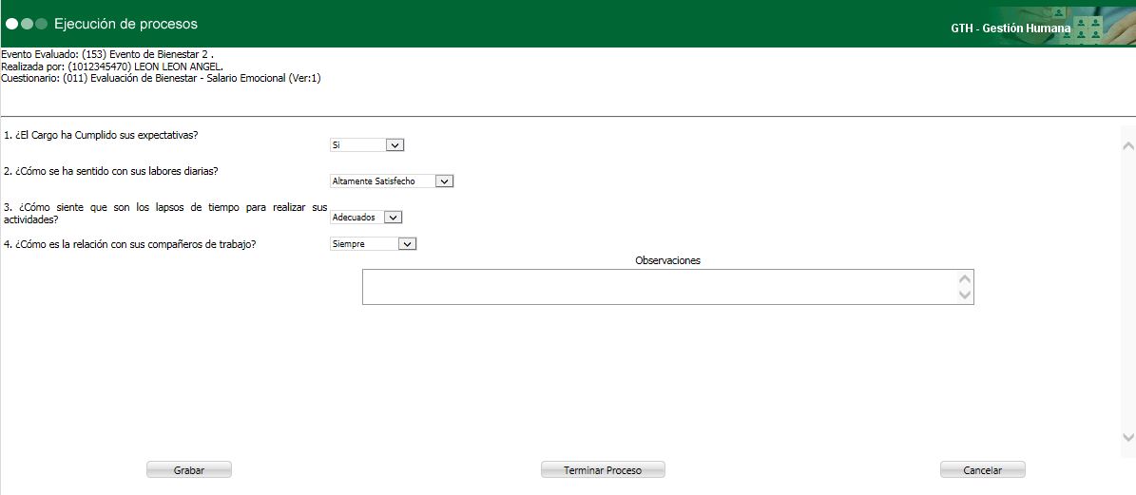The width and height of the screenshot is (1136, 495).
Task: Open the 'Adecuados' dropdown for question 3
Action: [366, 218]
